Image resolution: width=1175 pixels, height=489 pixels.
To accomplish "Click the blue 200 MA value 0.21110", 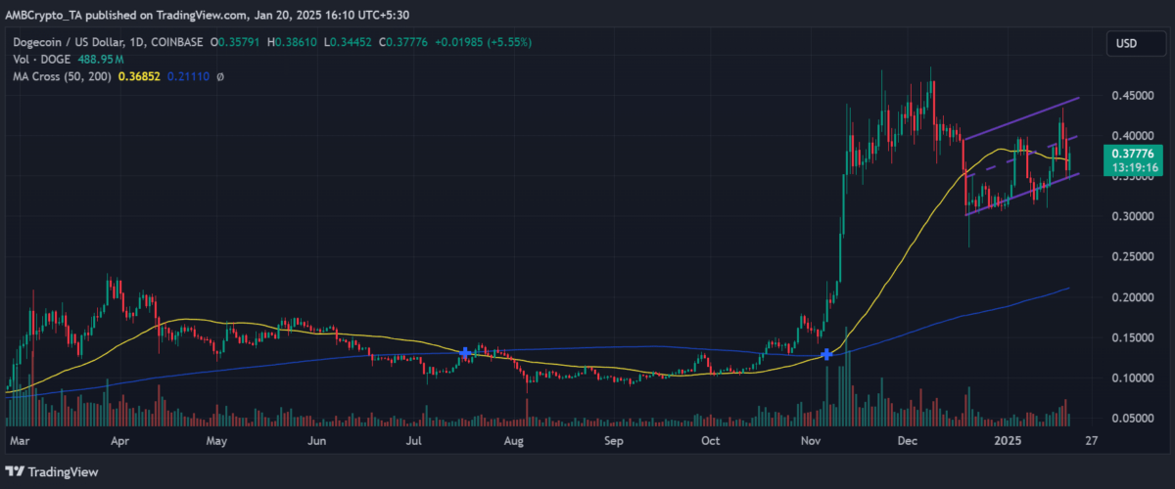I will tap(189, 75).
